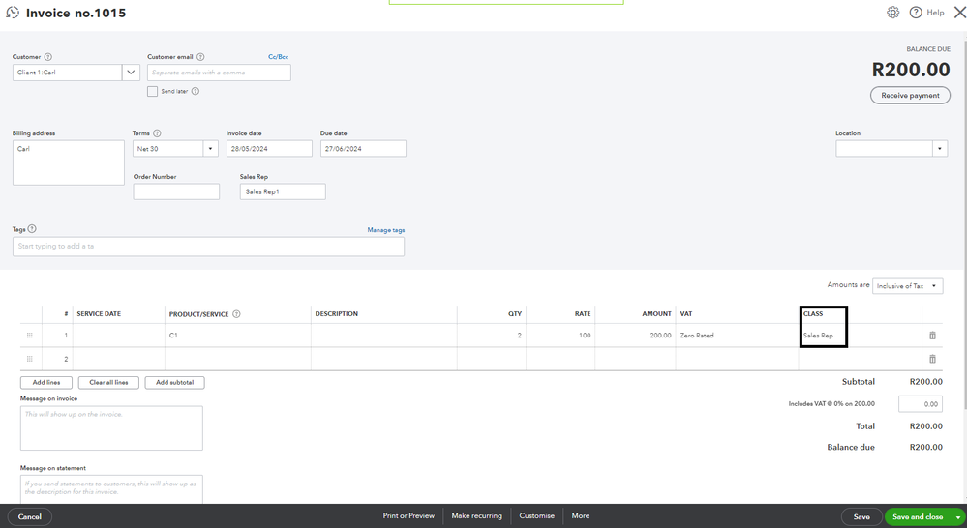Viewport: 967px width, 528px height.
Task: Open the Cc/Bcc link
Action: 278,57
